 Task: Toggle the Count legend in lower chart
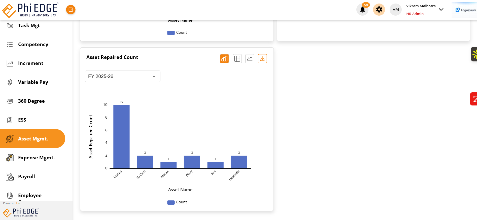177,202
